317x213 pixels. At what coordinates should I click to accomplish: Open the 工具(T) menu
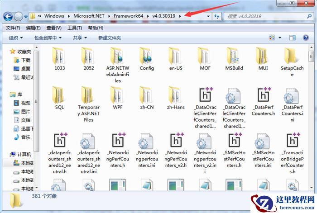tap(75, 28)
